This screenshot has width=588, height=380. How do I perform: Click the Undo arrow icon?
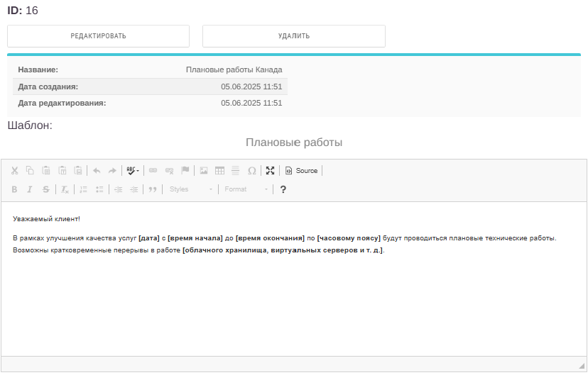pyautogui.click(x=97, y=171)
